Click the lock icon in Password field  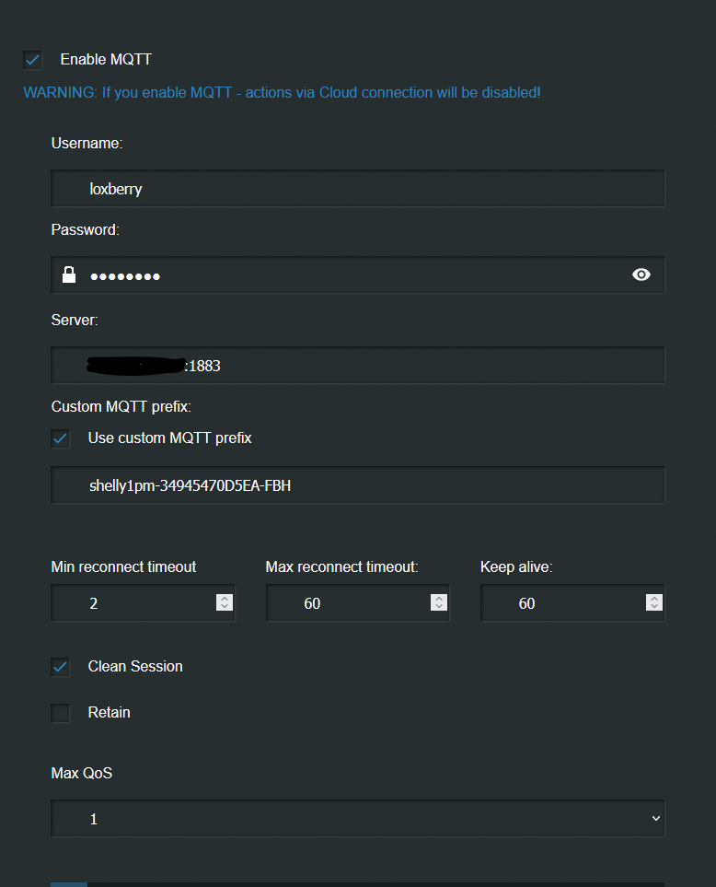point(69,274)
